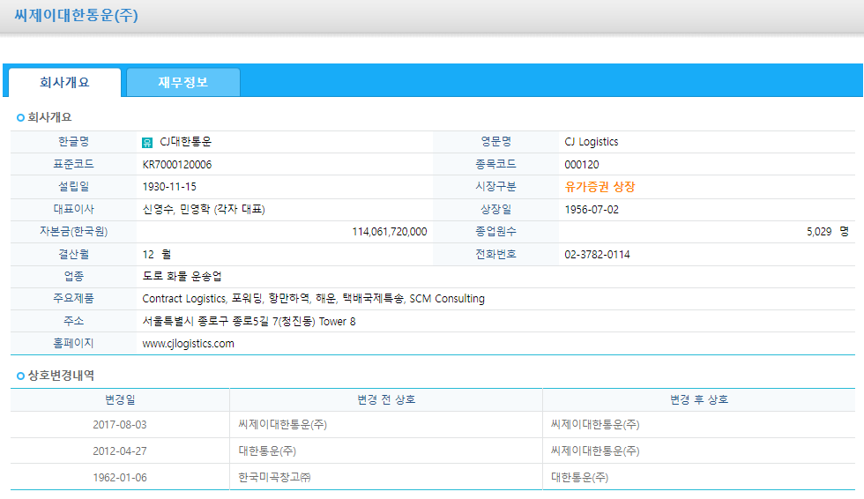Click the 종업원수 field label
The image size is (864, 499).
click(495, 231)
